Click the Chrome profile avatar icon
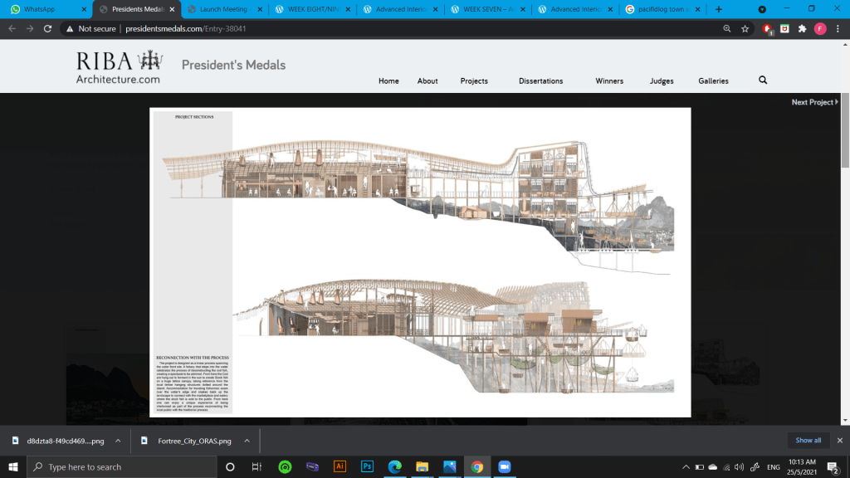Screen dimensions: 850x478 [x=820, y=28]
